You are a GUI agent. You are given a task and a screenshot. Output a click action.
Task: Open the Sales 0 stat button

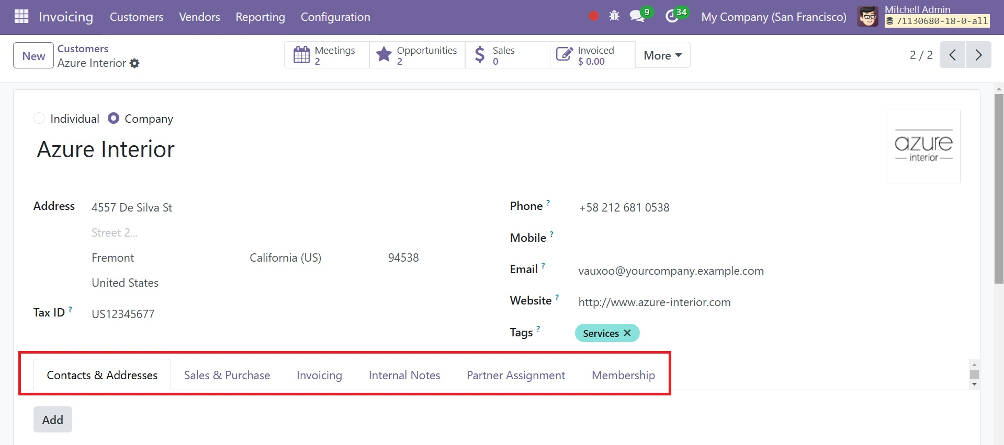[507, 55]
